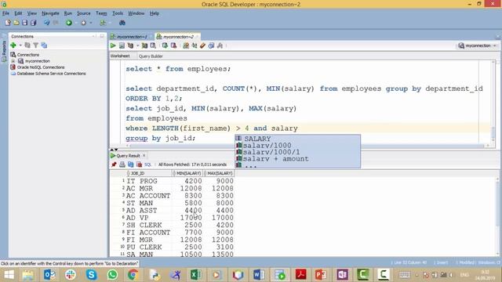
Task: Open the Tools menu
Action: coord(118,13)
